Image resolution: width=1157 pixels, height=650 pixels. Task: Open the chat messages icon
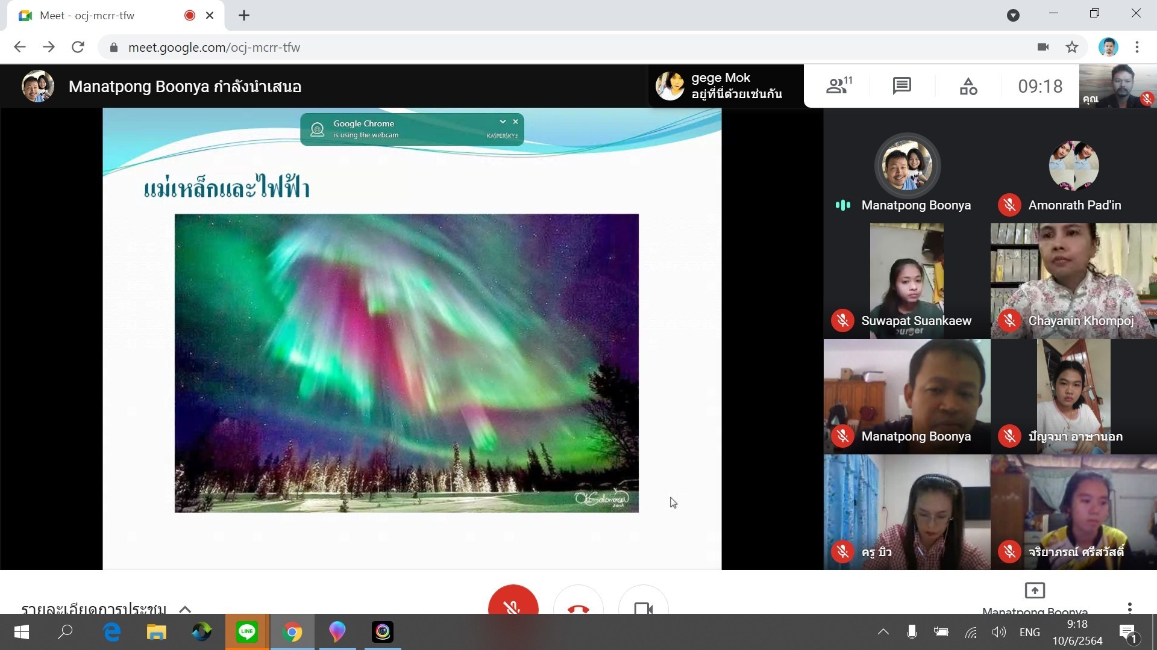pos(901,86)
